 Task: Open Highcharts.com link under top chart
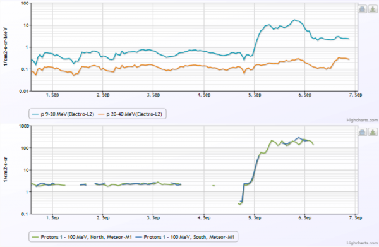point(362,120)
